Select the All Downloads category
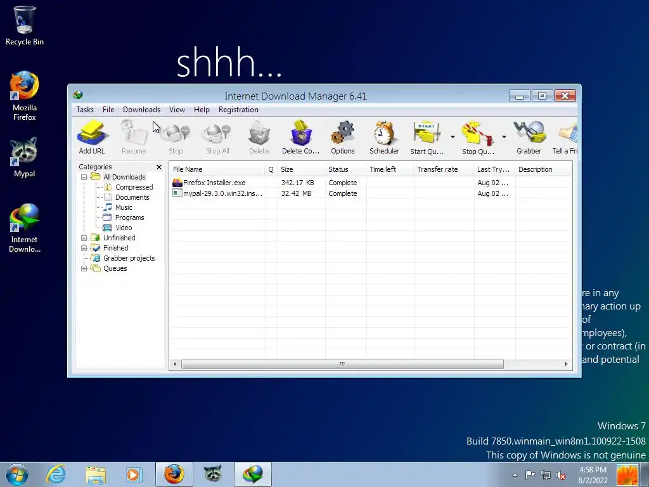 click(124, 177)
